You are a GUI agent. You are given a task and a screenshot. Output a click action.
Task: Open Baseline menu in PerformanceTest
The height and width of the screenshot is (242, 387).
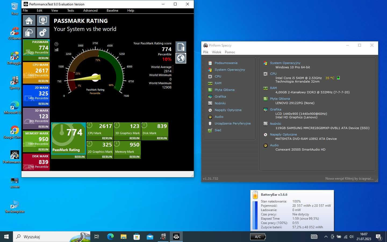click(112, 10)
